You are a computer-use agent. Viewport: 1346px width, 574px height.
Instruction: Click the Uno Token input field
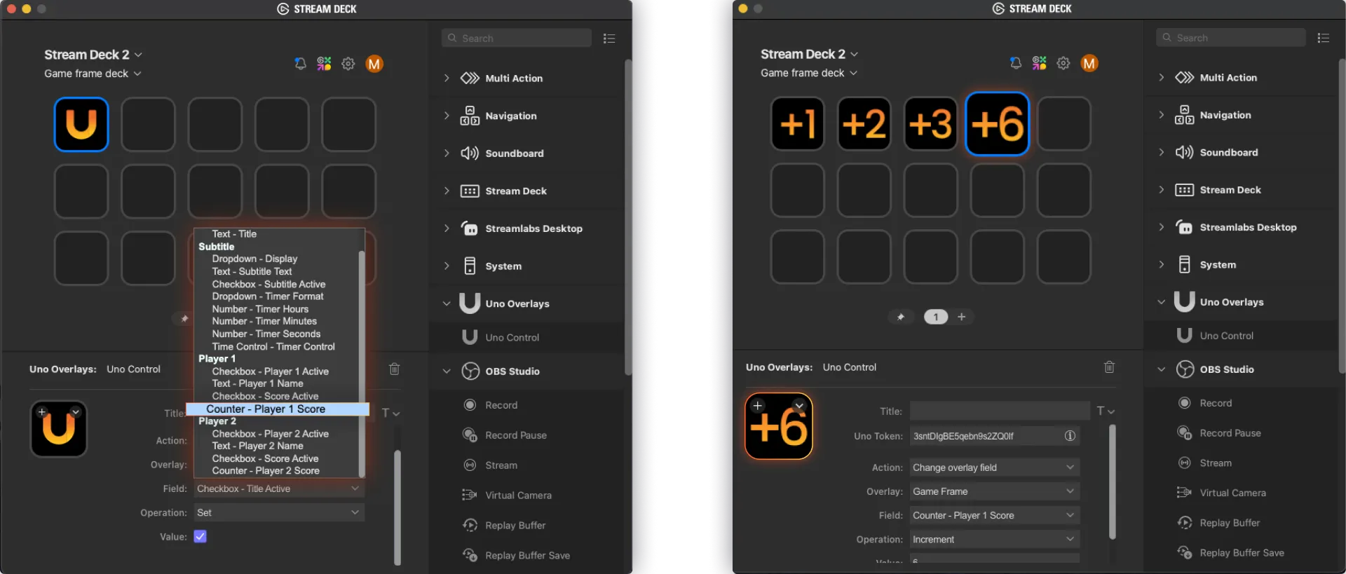coord(994,436)
